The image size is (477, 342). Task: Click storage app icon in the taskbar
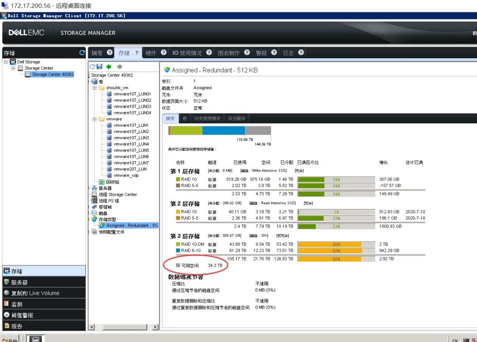[35, 338]
